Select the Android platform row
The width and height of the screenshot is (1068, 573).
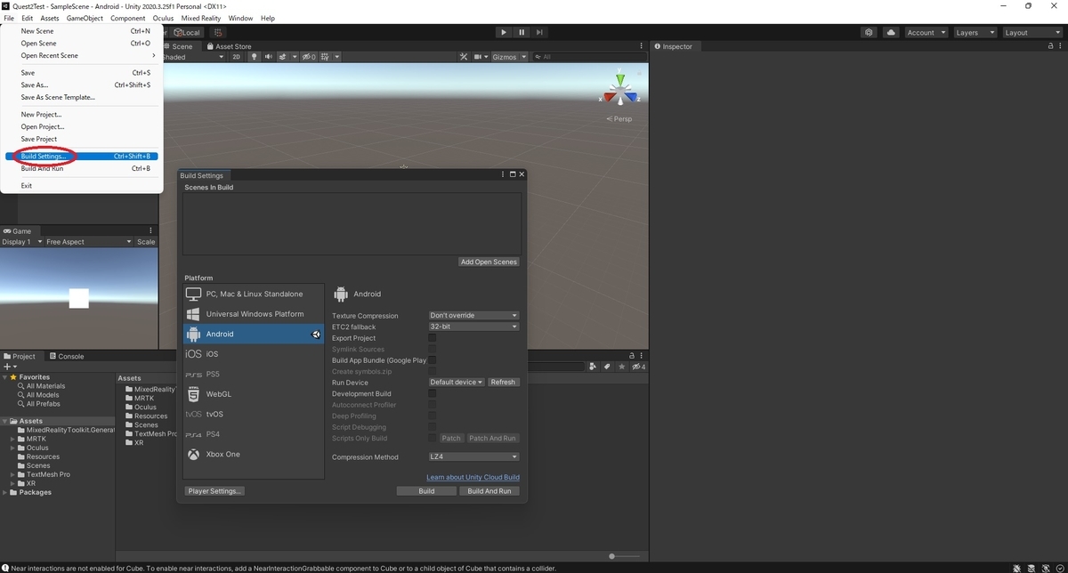coord(254,334)
